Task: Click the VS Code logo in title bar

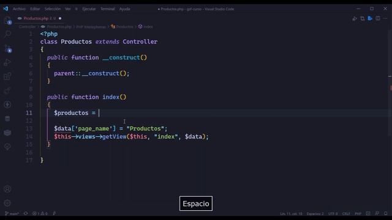Action: [x=6, y=9]
